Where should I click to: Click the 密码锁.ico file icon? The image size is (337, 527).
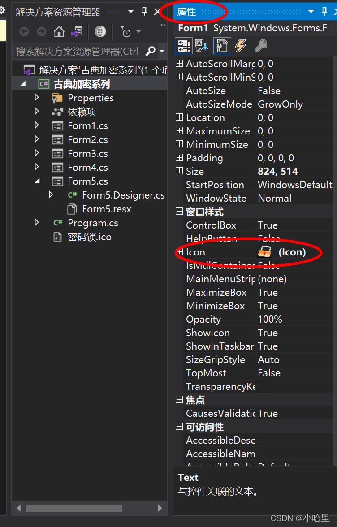[x=57, y=237]
